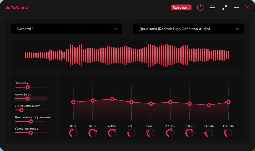
Task: Click the 3D Объемный звук label
Action: coord(28,106)
